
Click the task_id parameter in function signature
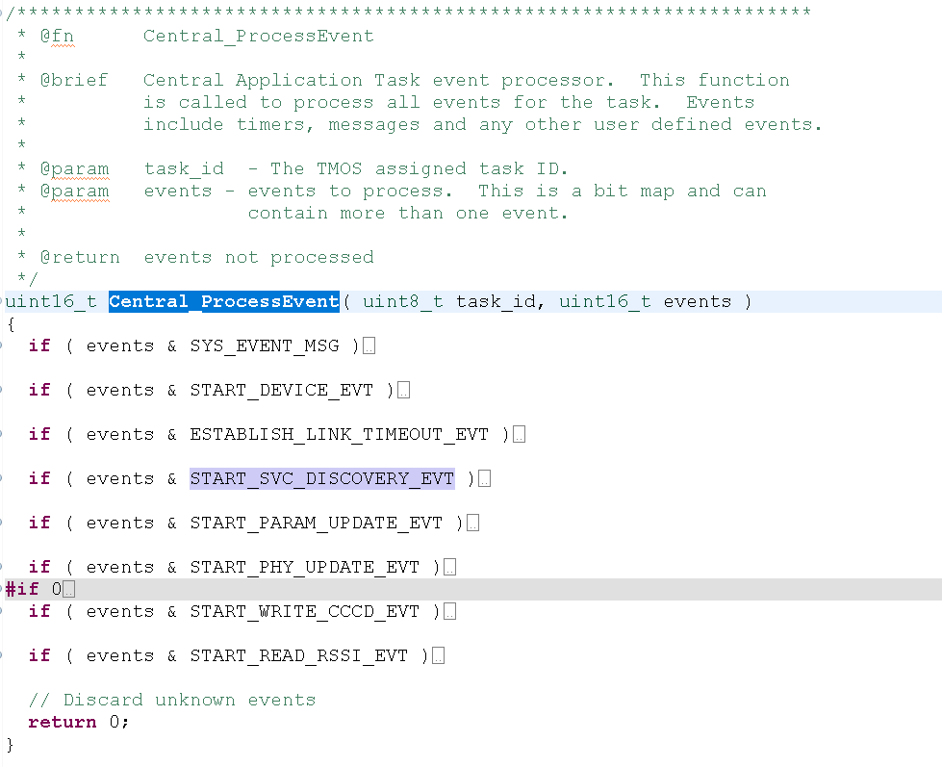point(496,301)
